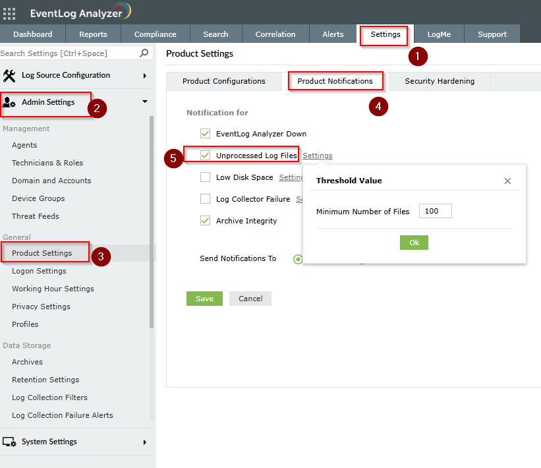Open Device Groups settings
This screenshot has width=541, height=468.
pos(38,198)
